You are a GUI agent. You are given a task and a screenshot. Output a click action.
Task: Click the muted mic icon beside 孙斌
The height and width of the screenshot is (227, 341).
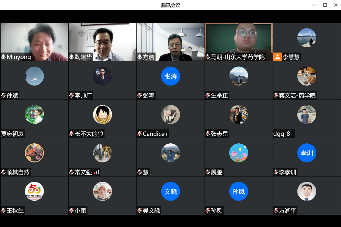coord(4,96)
